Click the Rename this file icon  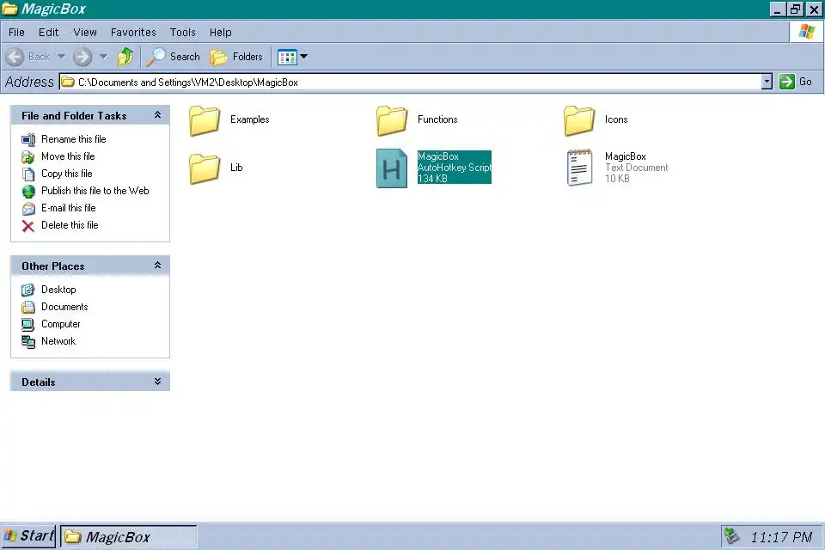coord(28,139)
